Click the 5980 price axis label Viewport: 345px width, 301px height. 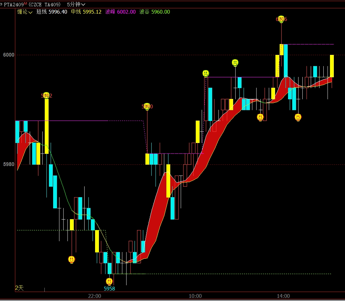8,164
